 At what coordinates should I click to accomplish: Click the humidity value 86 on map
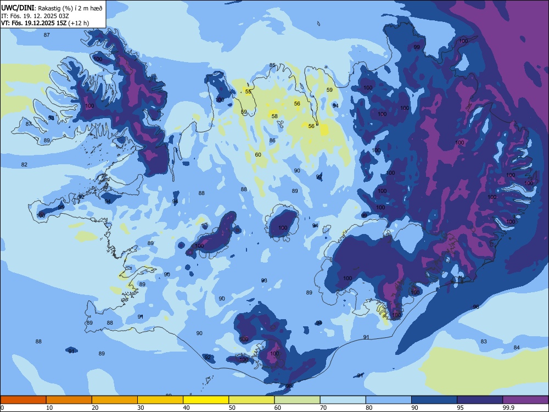[x=272, y=141]
